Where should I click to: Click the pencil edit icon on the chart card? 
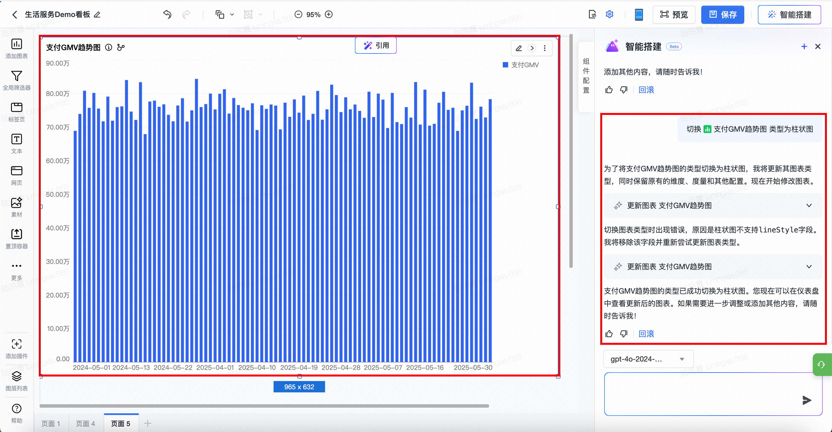519,48
